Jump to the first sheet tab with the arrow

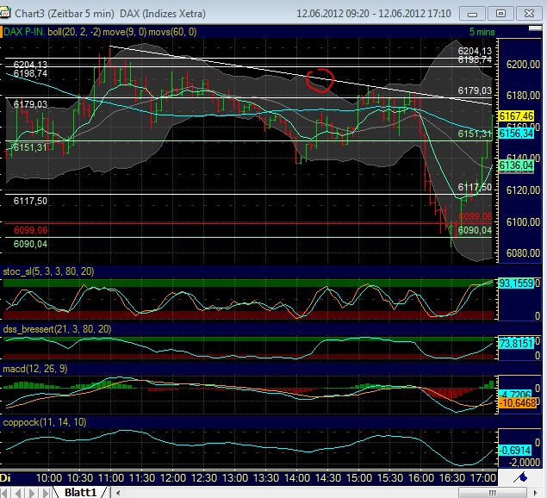[6, 493]
